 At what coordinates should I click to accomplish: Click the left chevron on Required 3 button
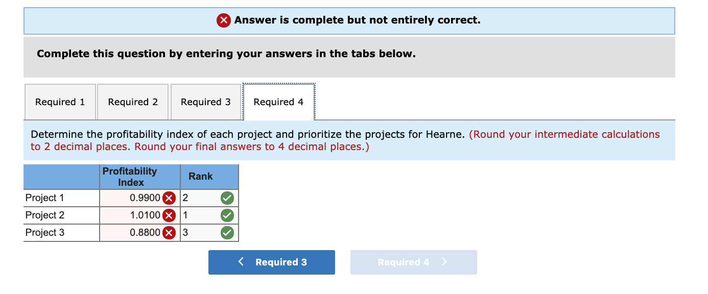click(x=240, y=262)
